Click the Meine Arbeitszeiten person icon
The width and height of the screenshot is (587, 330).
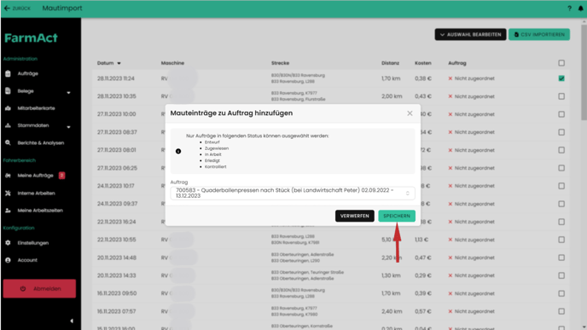(8, 211)
